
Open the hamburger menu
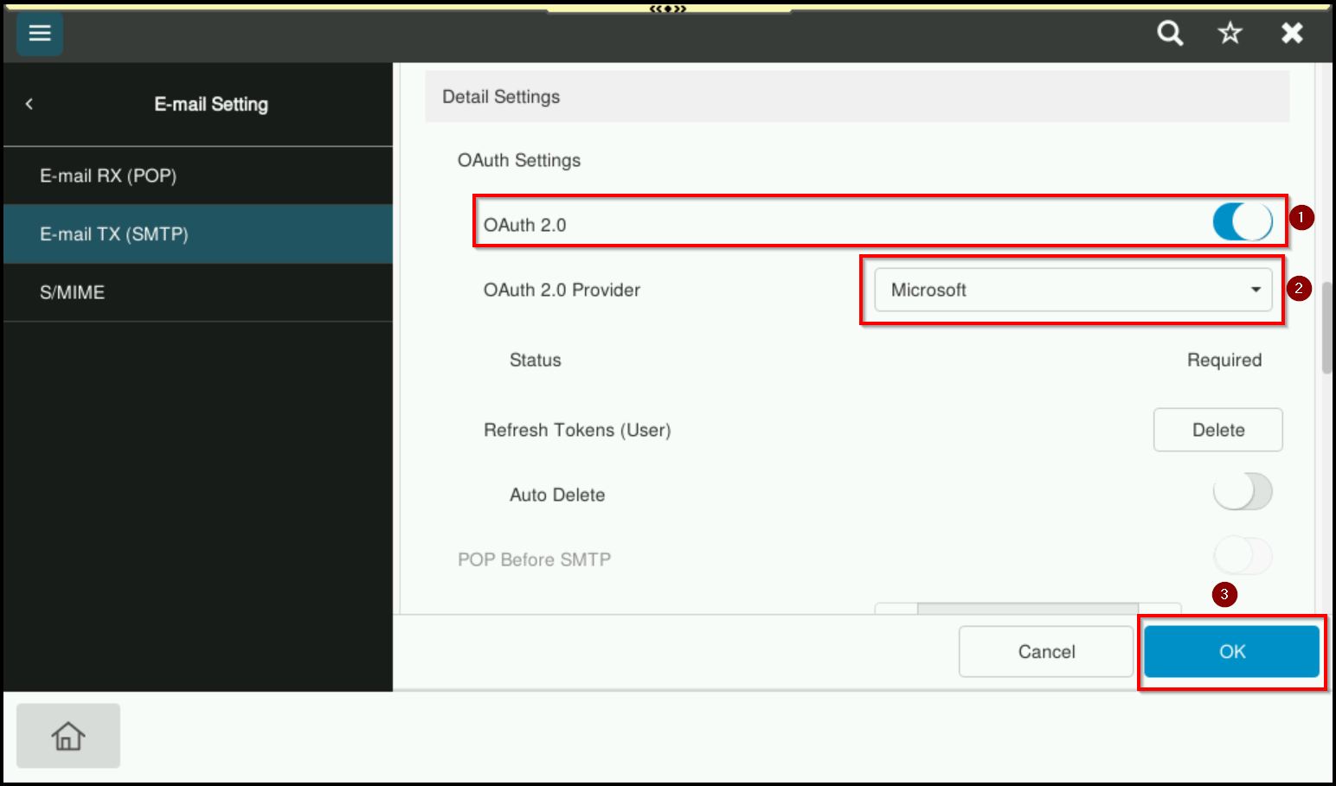coord(39,34)
